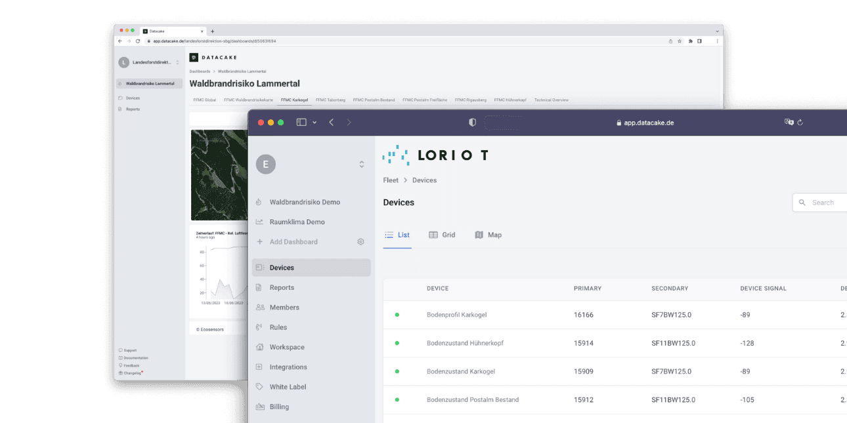Screen dimensions: 847x423
Task: Sort by the SECONDARY column header
Action: click(x=670, y=289)
